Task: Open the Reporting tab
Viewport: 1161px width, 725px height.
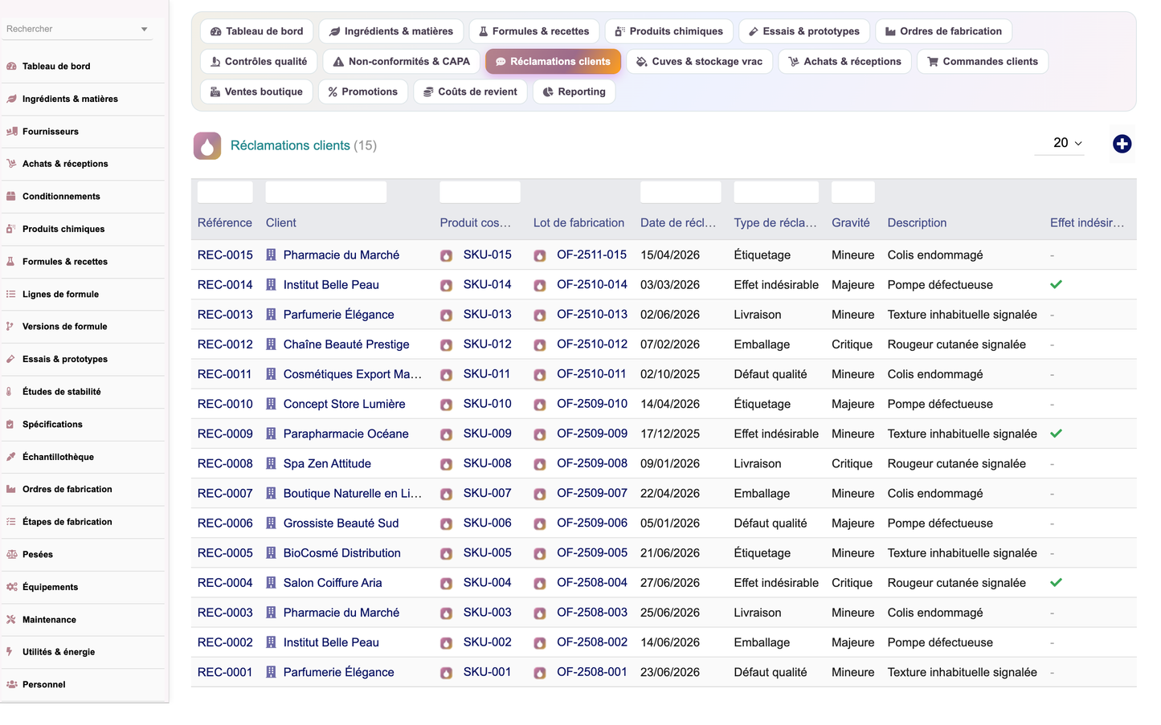Action: coord(574,92)
